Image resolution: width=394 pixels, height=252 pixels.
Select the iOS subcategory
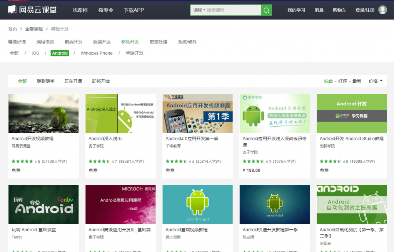[35, 53]
